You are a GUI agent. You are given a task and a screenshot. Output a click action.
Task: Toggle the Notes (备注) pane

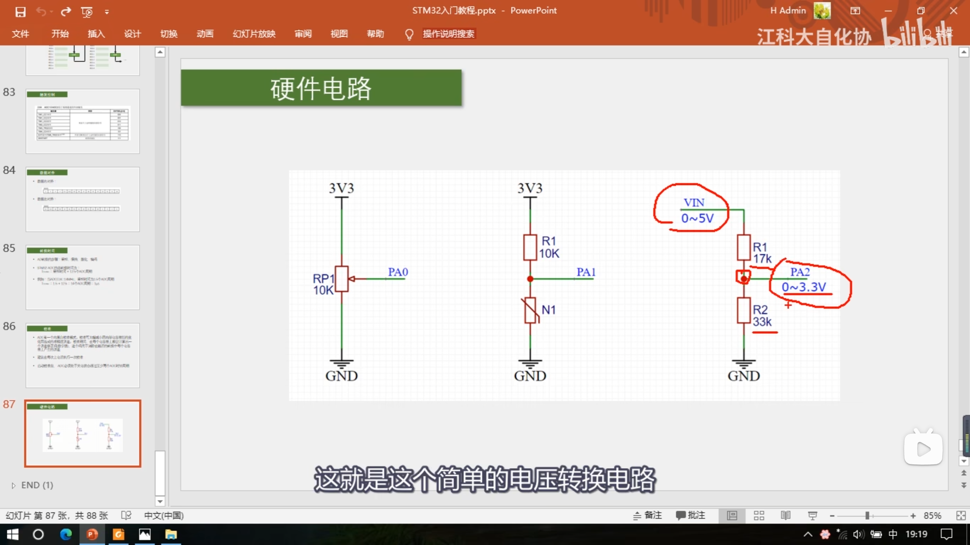648,515
